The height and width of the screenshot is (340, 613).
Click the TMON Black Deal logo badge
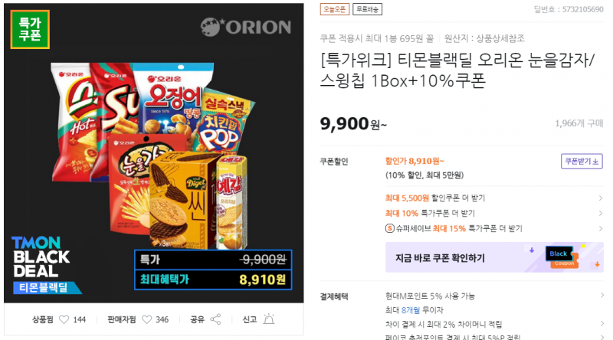(42, 265)
